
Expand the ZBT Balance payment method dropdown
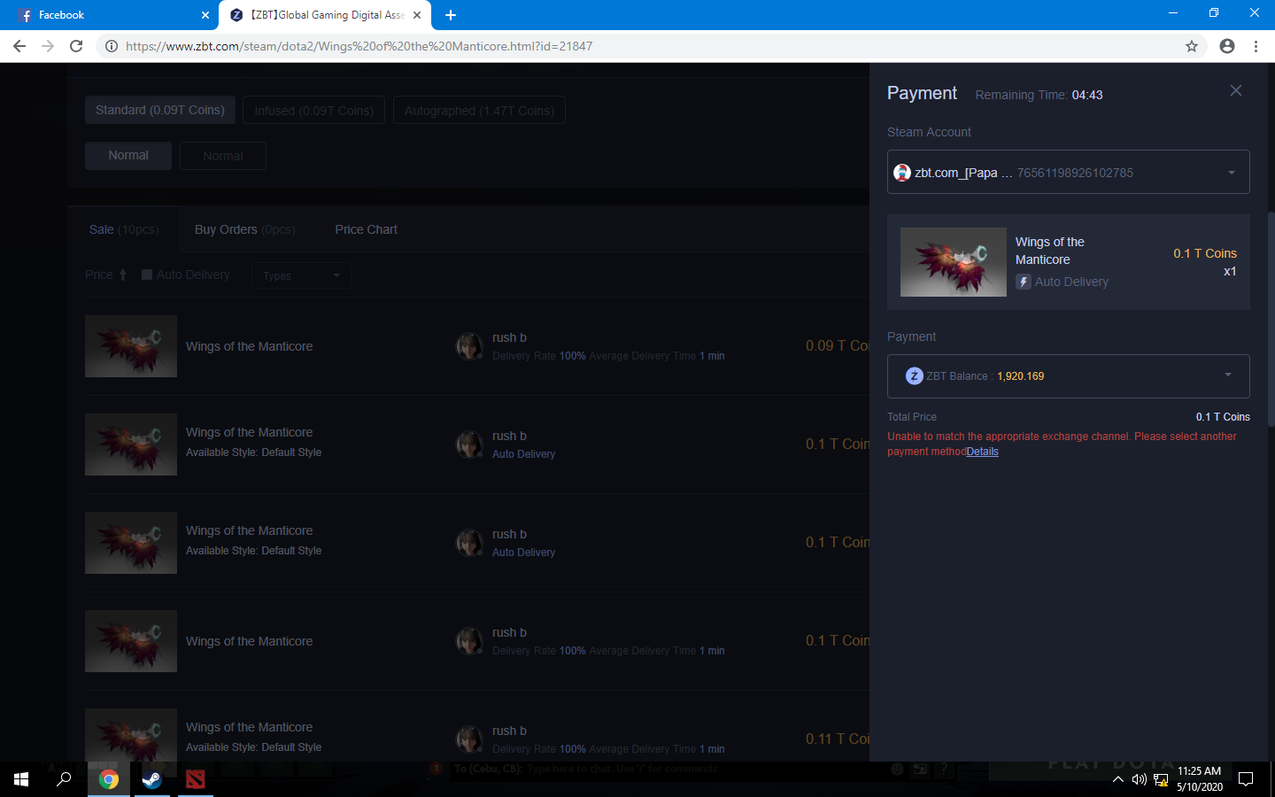[1068, 376]
